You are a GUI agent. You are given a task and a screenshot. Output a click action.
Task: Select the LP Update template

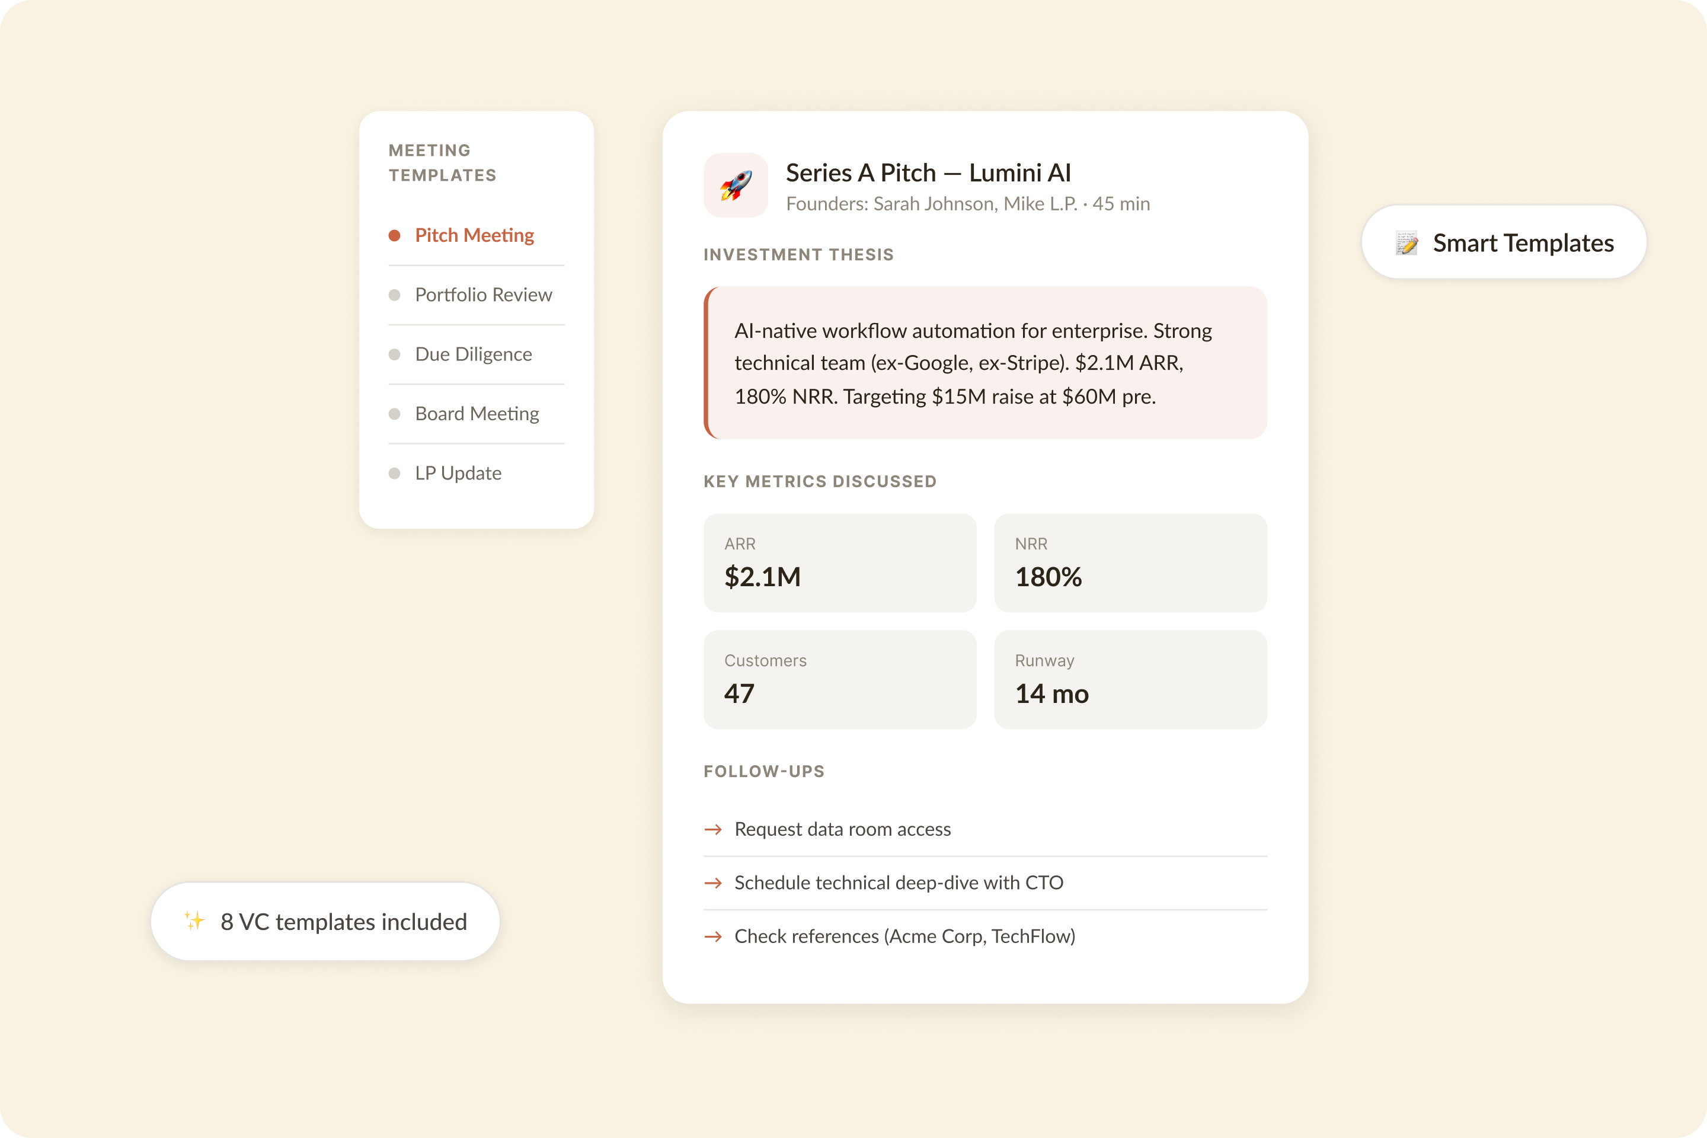click(458, 473)
